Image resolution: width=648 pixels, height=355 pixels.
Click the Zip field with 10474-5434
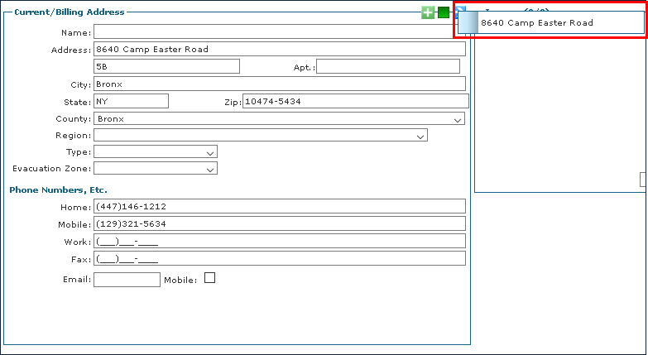(355, 102)
